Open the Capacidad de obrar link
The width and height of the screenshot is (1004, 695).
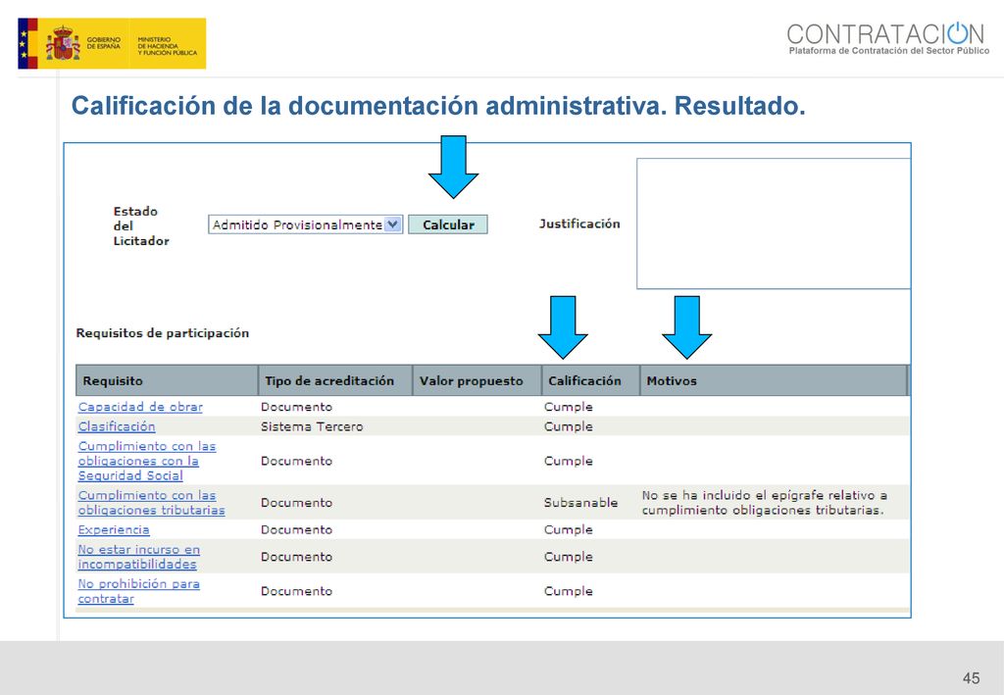140,407
